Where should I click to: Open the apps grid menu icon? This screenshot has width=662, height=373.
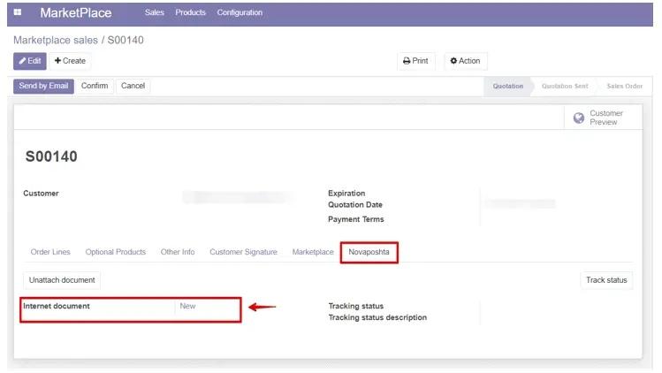click(18, 12)
